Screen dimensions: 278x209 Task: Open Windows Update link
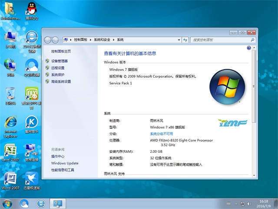coord(65,163)
